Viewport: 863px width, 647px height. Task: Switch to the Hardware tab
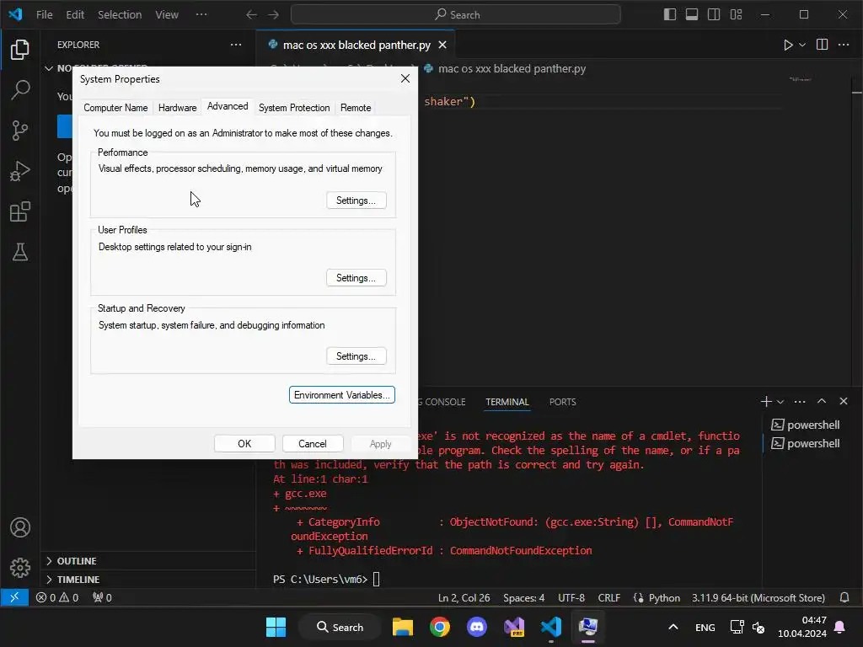177,108
